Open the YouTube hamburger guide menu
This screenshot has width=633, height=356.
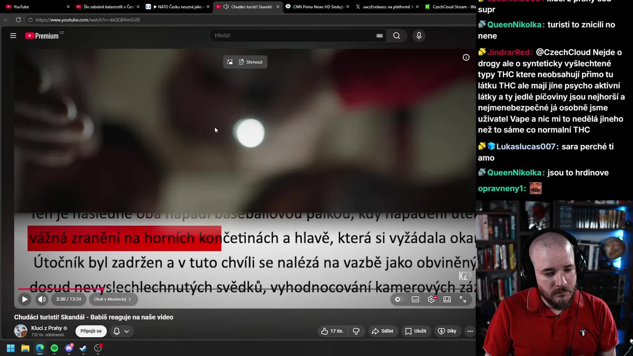[13, 36]
